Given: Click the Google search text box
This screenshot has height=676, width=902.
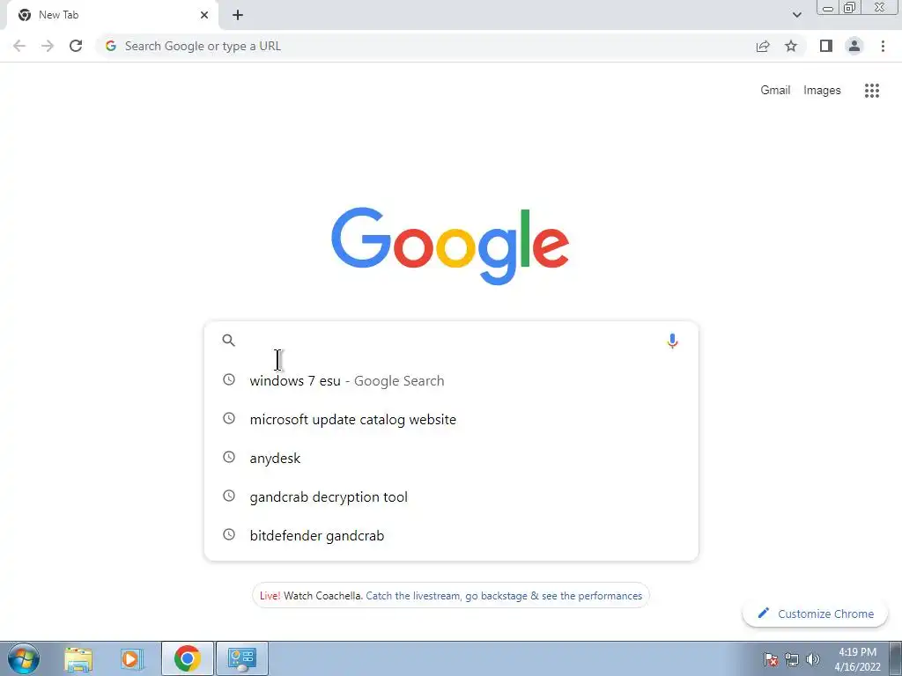Looking at the screenshot, I should pyautogui.click(x=451, y=341).
